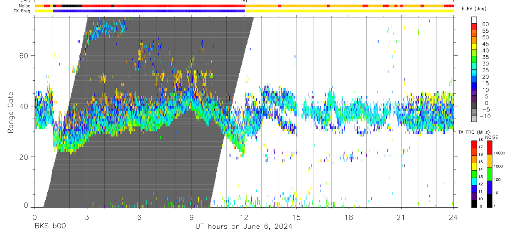The height and width of the screenshot is (235, 510).
Task: Click the '45' label on ELEV colorbar
Action: [485, 44]
